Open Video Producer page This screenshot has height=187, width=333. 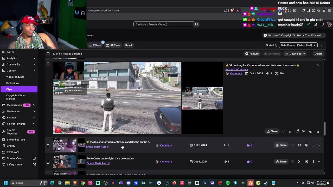15,77
